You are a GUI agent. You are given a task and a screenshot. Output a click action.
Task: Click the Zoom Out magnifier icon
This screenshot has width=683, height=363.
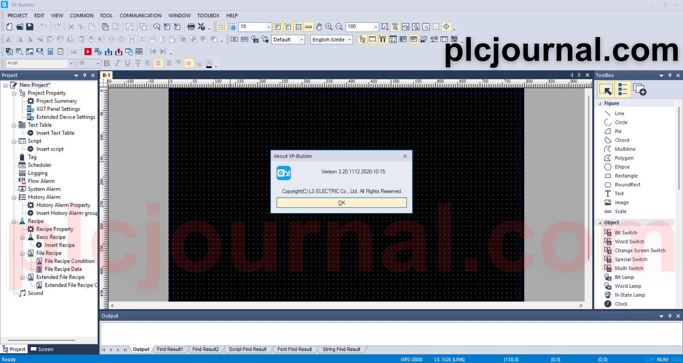pyautogui.click(x=339, y=26)
